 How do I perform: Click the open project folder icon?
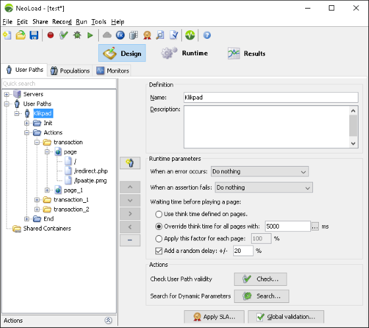20,36
